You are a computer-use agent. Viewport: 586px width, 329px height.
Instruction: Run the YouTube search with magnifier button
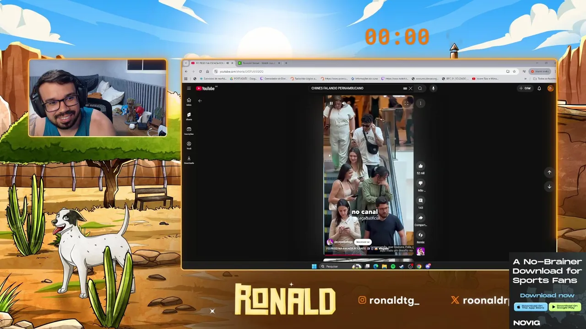tap(420, 88)
